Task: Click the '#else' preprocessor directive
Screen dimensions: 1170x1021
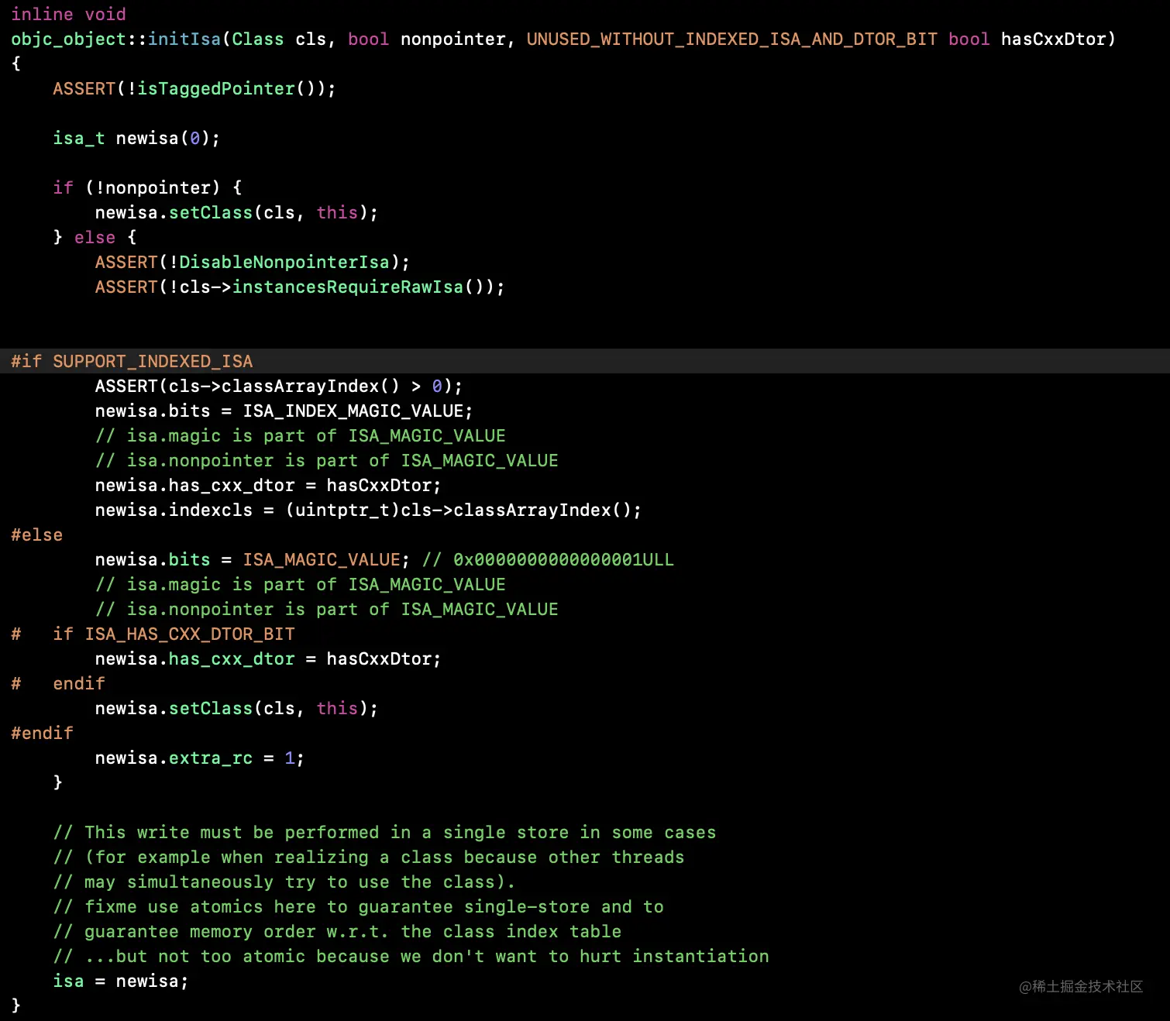Action: 36,535
